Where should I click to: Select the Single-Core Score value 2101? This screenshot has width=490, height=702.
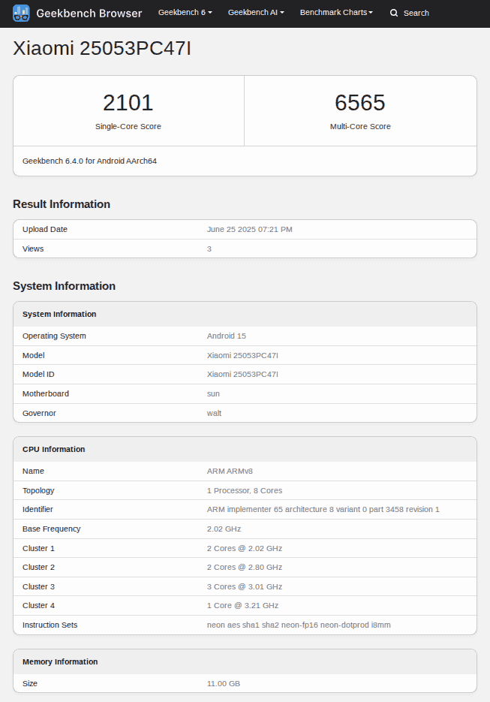click(128, 103)
